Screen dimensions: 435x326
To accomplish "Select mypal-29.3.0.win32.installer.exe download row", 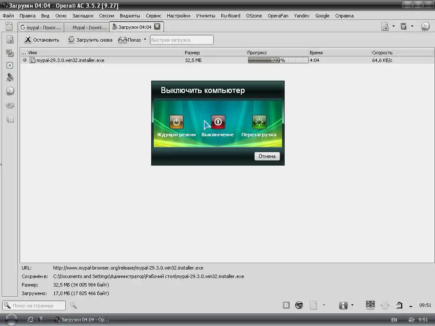I will pos(227,60).
